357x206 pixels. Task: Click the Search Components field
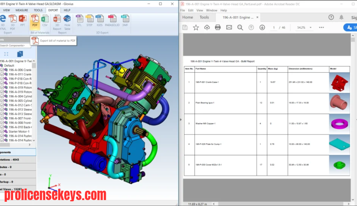15,46
